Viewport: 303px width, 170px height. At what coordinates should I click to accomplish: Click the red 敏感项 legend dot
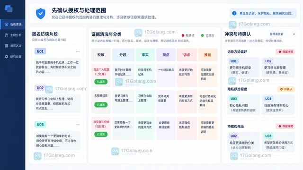183,35
